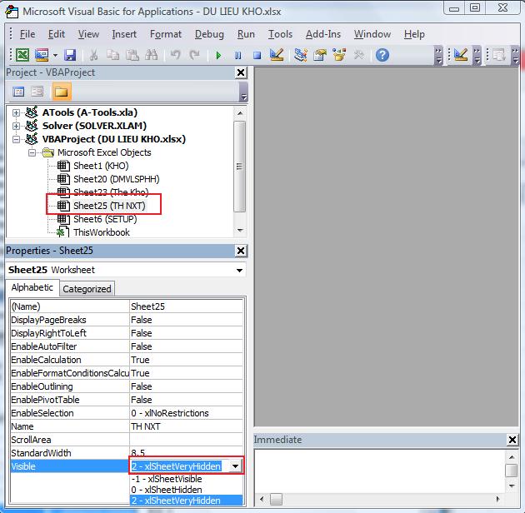Close the Project - VBAProject pane
This screenshot has width=525, height=513.
[x=241, y=72]
